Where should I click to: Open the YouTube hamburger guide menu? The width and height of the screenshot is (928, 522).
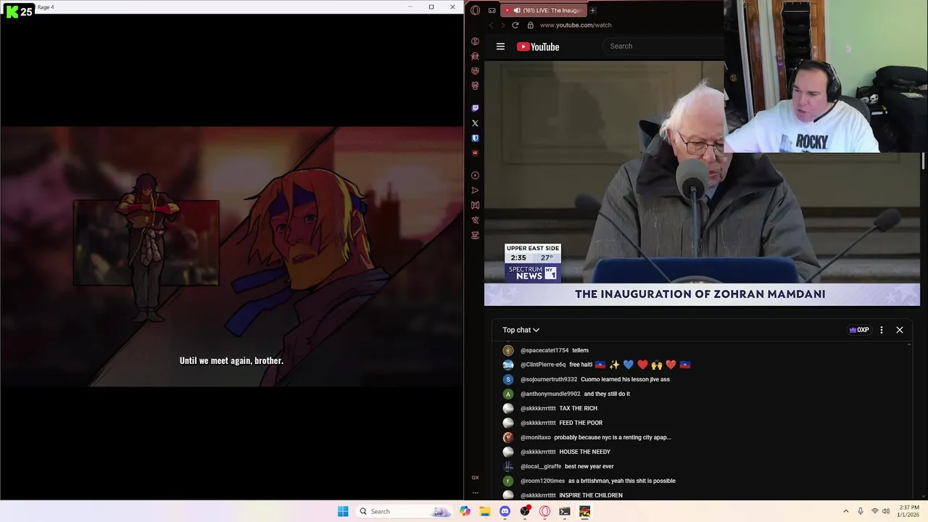pos(500,46)
